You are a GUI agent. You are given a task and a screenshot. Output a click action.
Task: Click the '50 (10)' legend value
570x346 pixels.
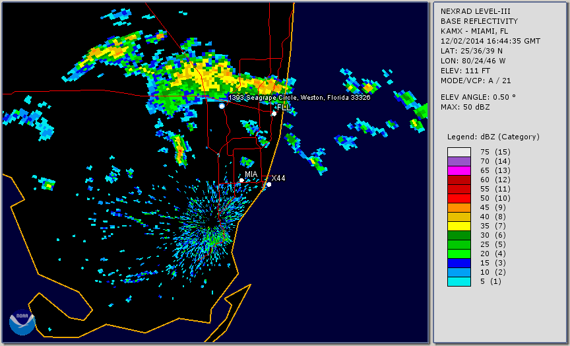[495, 198]
